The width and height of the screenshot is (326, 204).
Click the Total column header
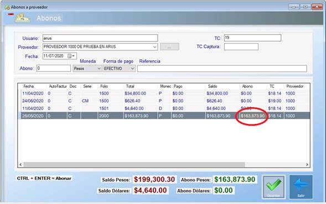click(130, 86)
